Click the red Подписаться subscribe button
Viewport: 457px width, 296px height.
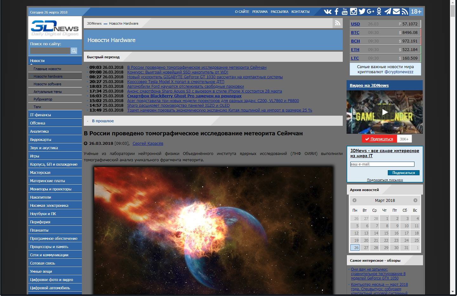(x=379, y=138)
